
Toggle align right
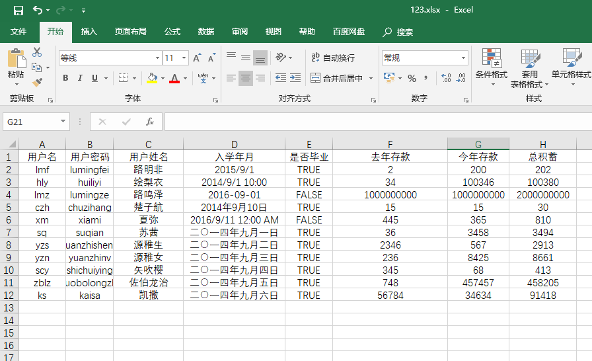pyautogui.click(x=260, y=78)
